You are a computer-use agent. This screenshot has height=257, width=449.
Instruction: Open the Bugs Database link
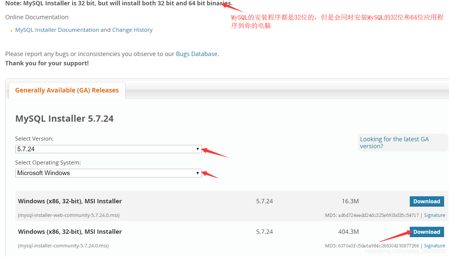197,54
